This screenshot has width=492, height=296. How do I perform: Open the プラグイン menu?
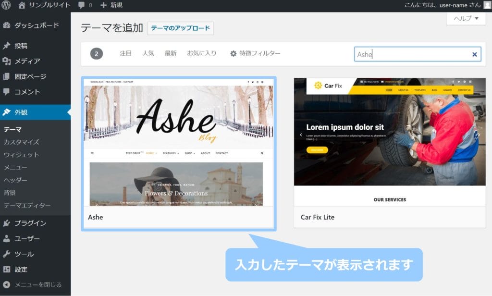point(30,223)
